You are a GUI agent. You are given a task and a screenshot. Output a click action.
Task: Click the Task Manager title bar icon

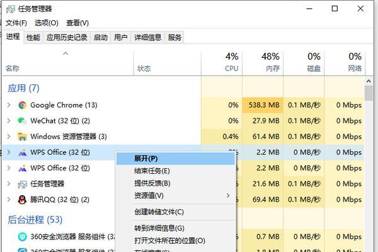point(10,9)
